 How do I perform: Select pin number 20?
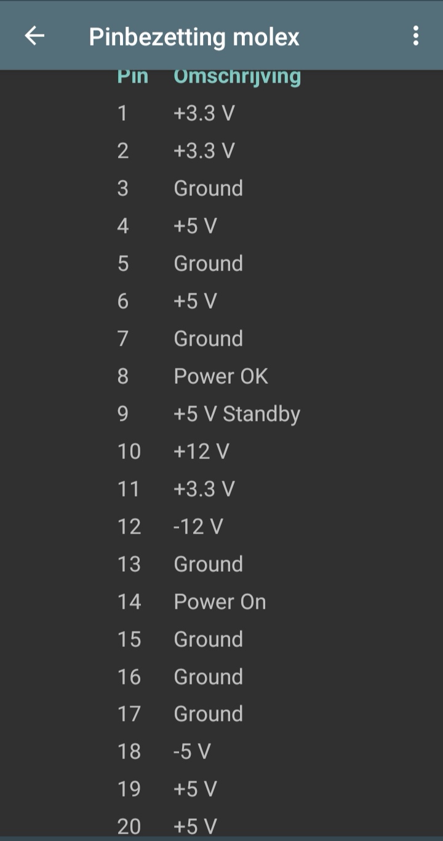pos(129,826)
